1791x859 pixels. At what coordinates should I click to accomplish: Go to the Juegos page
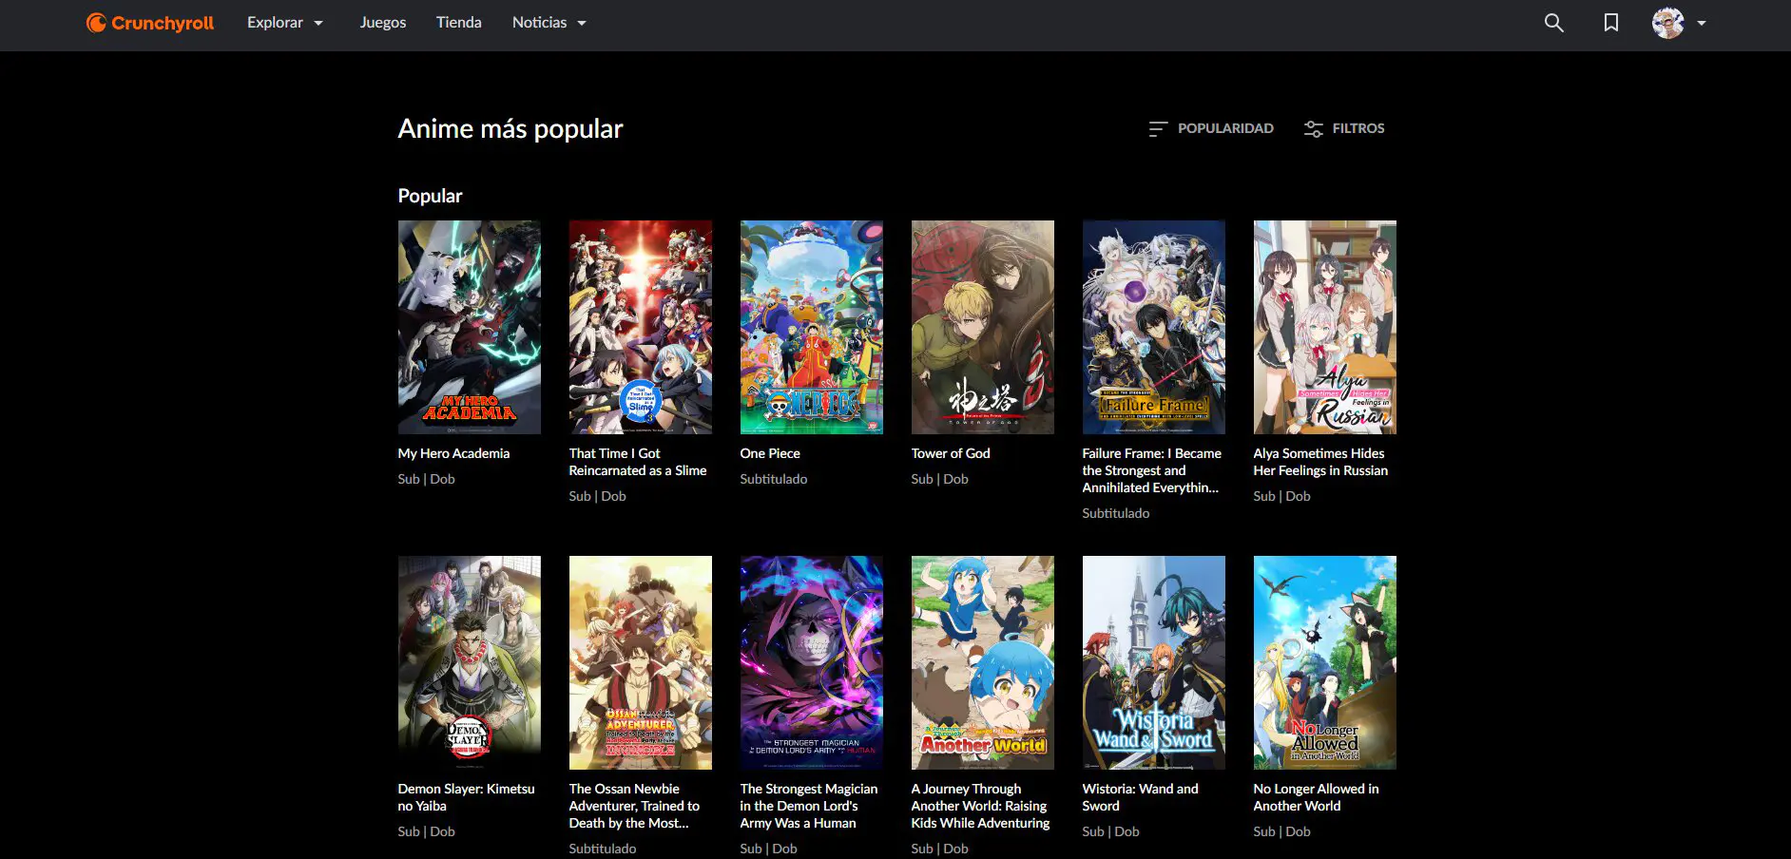pos(383,23)
